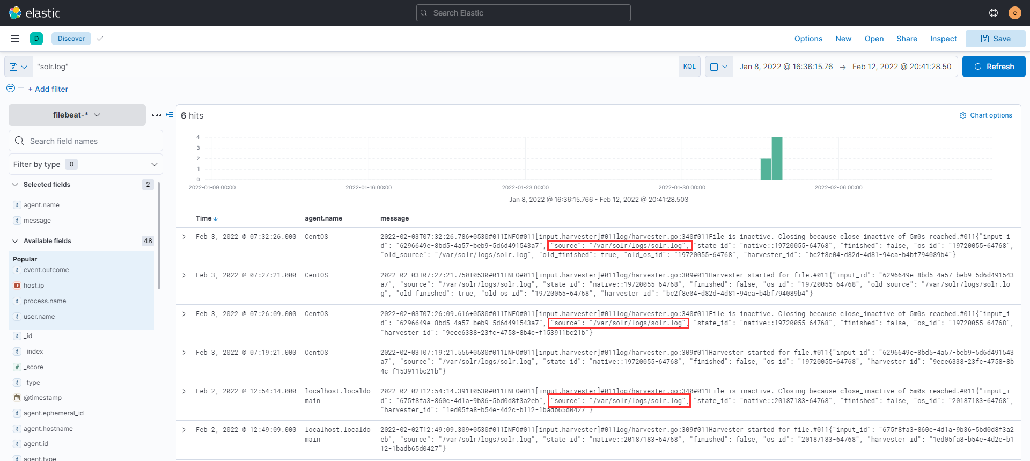1030x461 pixels.
Task: Click the _score number type icon
Action: 17,367
